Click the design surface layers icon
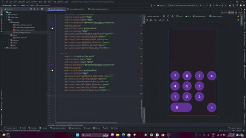Viewport: 246px width, 138px height. [x=164, y=16]
